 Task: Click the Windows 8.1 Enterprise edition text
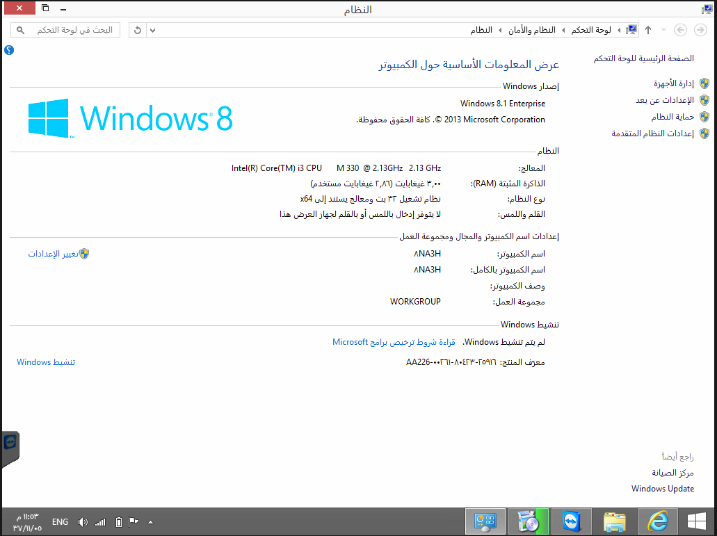(503, 104)
